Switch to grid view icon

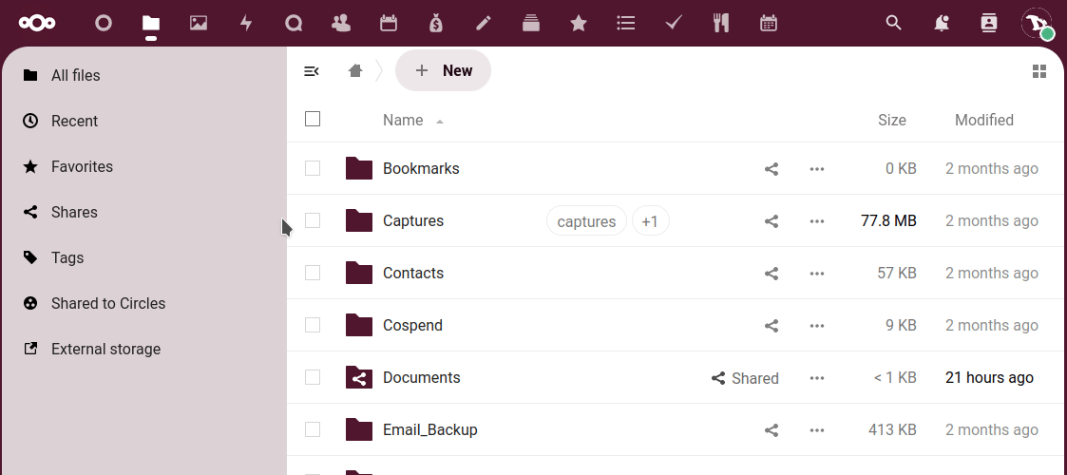(1039, 71)
